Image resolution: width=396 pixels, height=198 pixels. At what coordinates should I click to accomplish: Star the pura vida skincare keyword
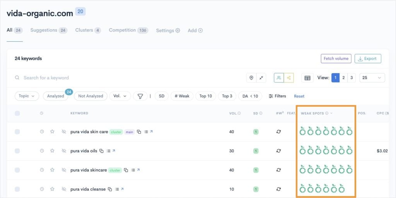(52, 170)
